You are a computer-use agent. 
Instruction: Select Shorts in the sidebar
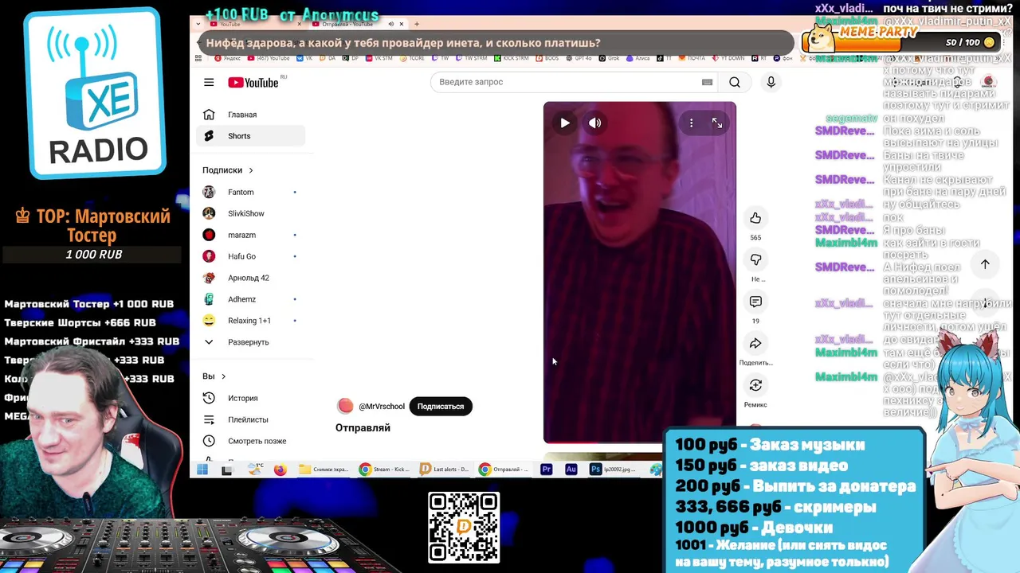250,136
